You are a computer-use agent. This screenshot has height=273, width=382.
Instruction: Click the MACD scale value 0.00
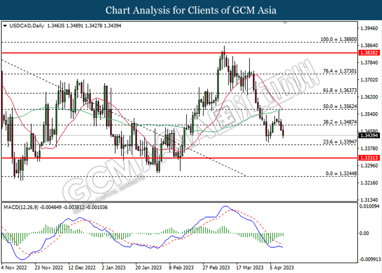click(364, 233)
